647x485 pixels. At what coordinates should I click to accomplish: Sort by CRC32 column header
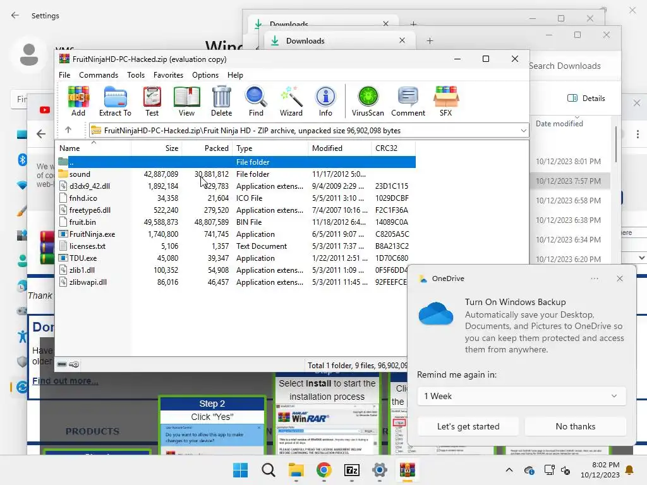point(394,148)
